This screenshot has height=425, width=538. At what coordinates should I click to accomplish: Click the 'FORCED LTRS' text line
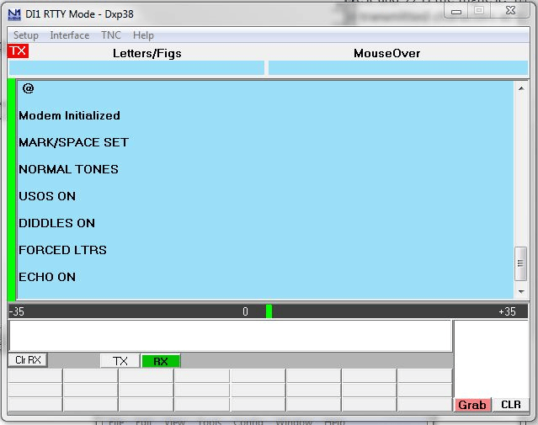(62, 250)
